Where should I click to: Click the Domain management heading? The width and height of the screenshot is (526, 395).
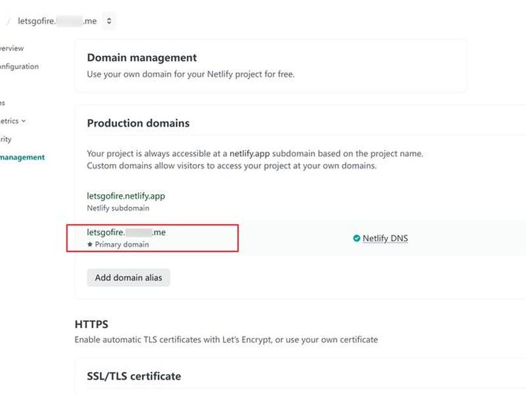(x=142, y=57)
